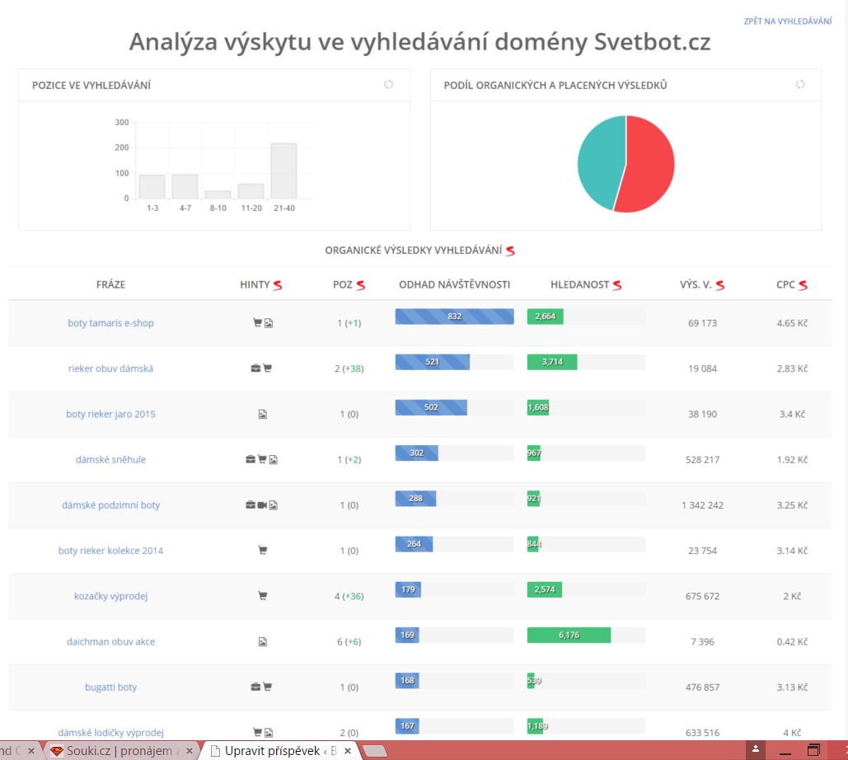The image size is (848, 760).
Task: Click results count 1 342 242
Action: [x=702, y=505]
